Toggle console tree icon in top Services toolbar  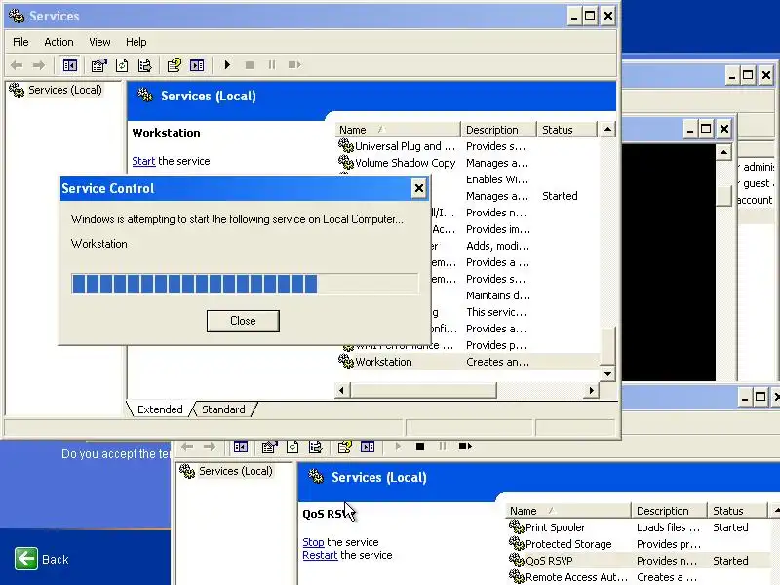[69, 65]
